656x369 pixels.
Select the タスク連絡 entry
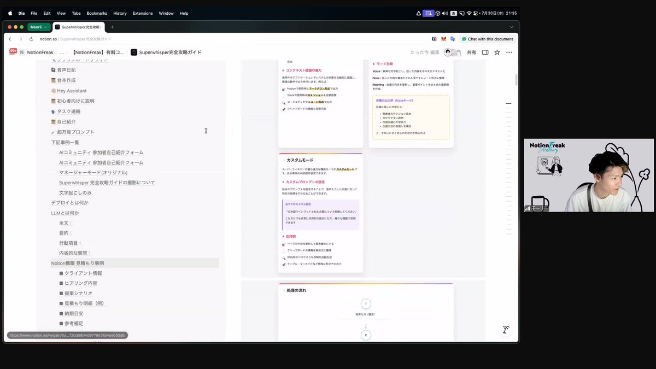click(66, 112)
